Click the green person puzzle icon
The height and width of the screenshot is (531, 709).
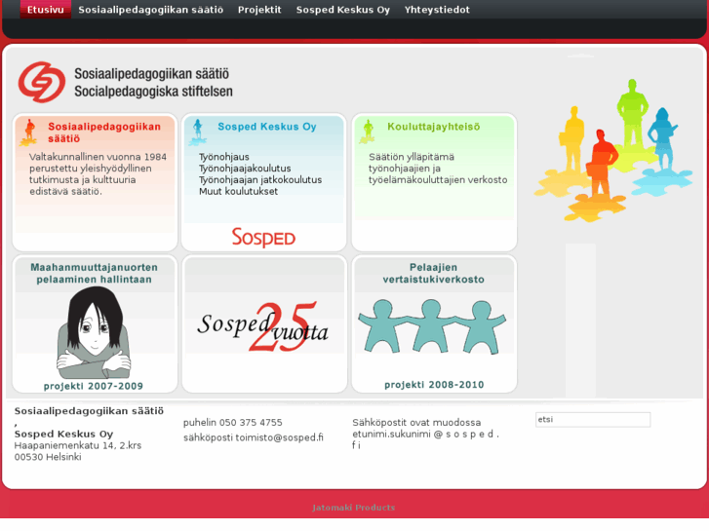click(x=368, y=132)
